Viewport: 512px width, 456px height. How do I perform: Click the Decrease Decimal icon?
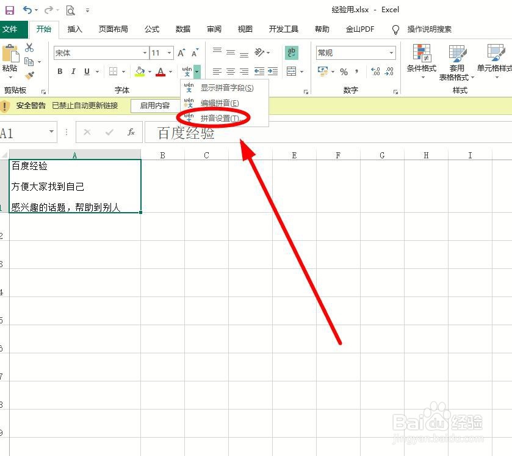pyautogui.click(x=389, y=72)
